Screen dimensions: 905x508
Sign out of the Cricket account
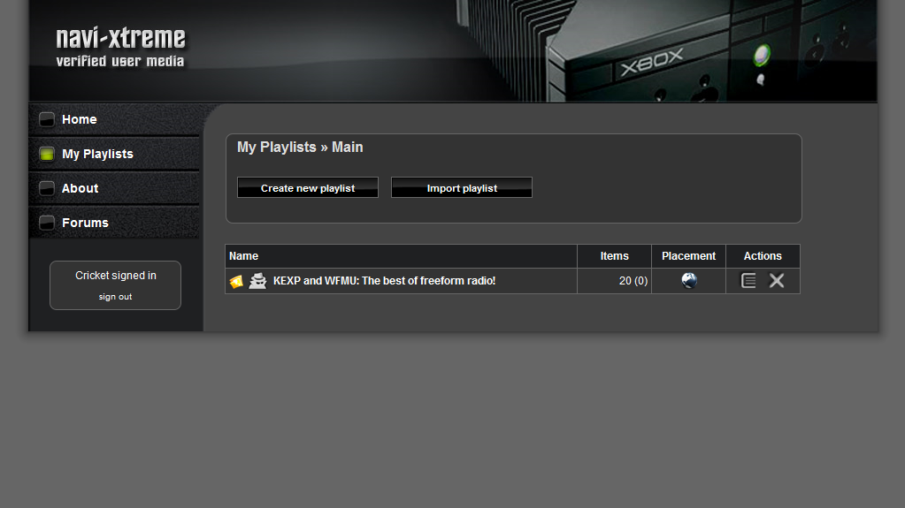click(115, 296)
